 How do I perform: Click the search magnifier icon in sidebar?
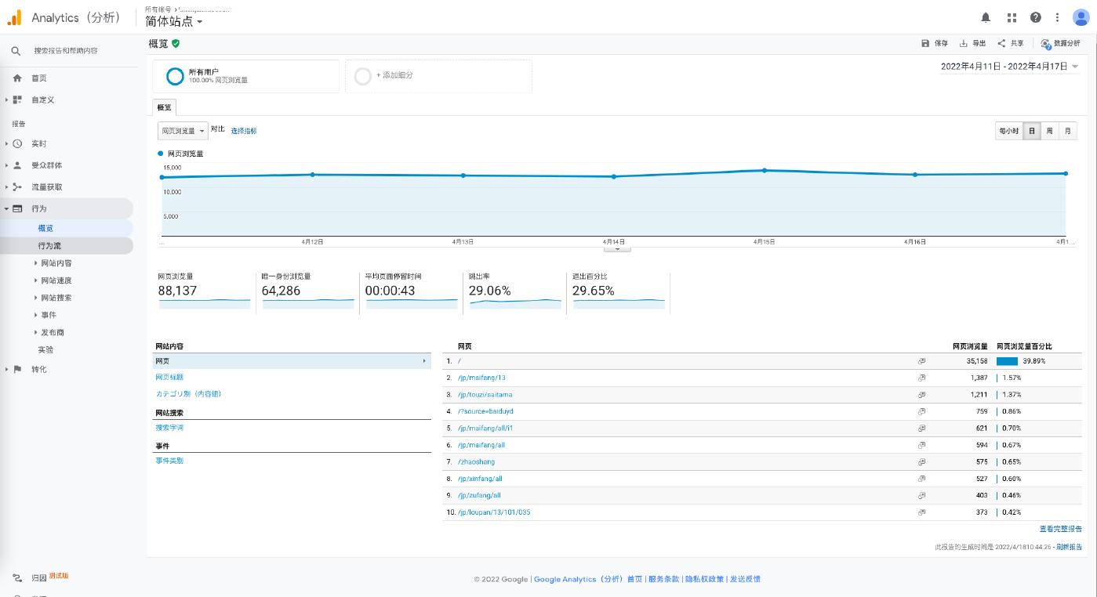coord(16,51)
